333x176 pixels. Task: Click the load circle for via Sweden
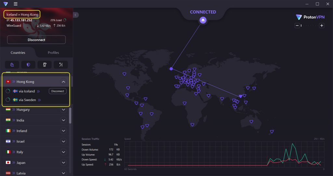8,100
